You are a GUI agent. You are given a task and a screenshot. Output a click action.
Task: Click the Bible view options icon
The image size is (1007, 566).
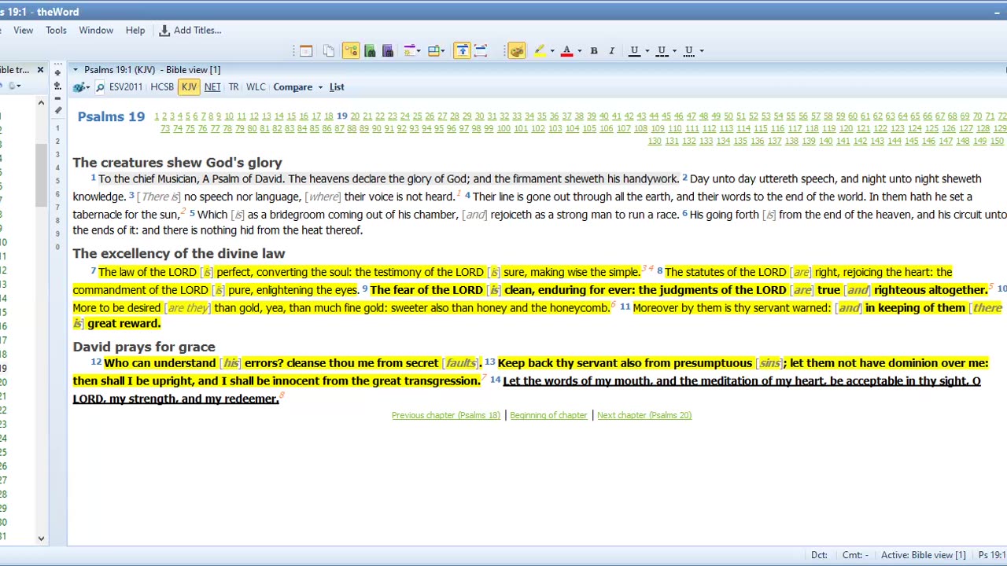click(81, 87)
